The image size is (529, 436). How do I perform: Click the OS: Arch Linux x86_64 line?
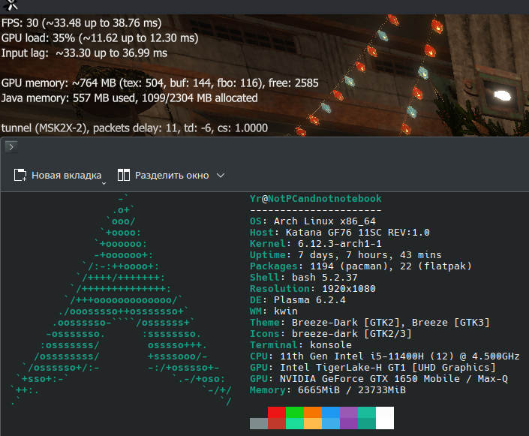[312, 221]
